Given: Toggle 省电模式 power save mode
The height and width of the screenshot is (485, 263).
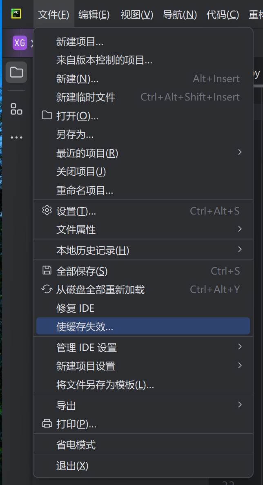Looking at the screenshot, I should pyautogui.click(x=143, y=445).
